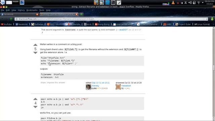The height and width of the screenshot is (121, 215).
Task: Open the Linux Format bookmark
Action: coord(202,24)
